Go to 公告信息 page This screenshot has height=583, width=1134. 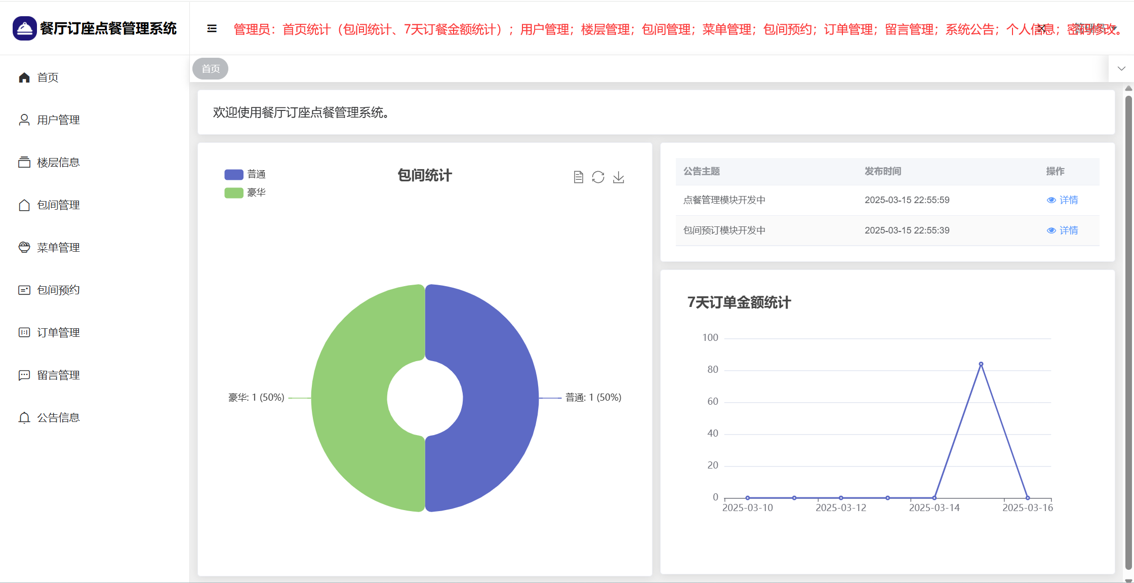pyautogui.click(x=58, y=418)
